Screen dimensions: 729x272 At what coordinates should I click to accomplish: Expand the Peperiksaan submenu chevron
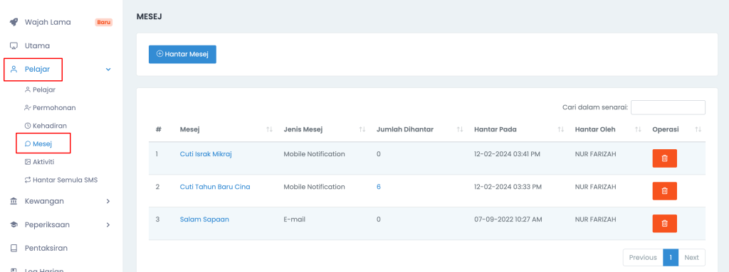click(x=108, y=224)
